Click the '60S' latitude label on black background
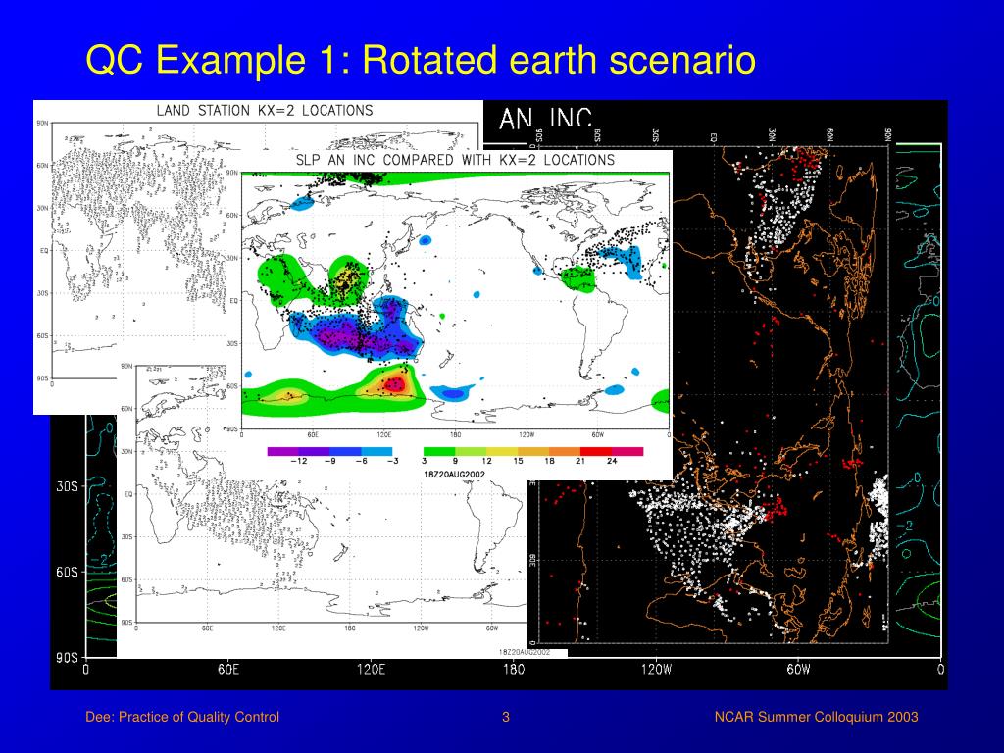Screen dimensions: 1004x753 [x=67, y=572]
